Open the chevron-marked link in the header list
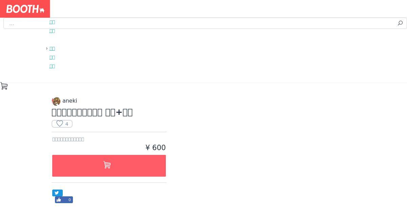This screenshot has width=407, height=214. 52,49
